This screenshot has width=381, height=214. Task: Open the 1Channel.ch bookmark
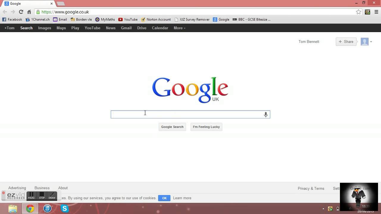pos(38,19)
